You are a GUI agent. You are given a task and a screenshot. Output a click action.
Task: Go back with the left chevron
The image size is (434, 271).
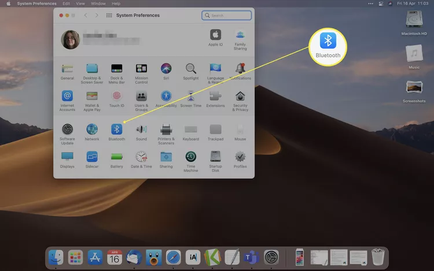[86, 15]
